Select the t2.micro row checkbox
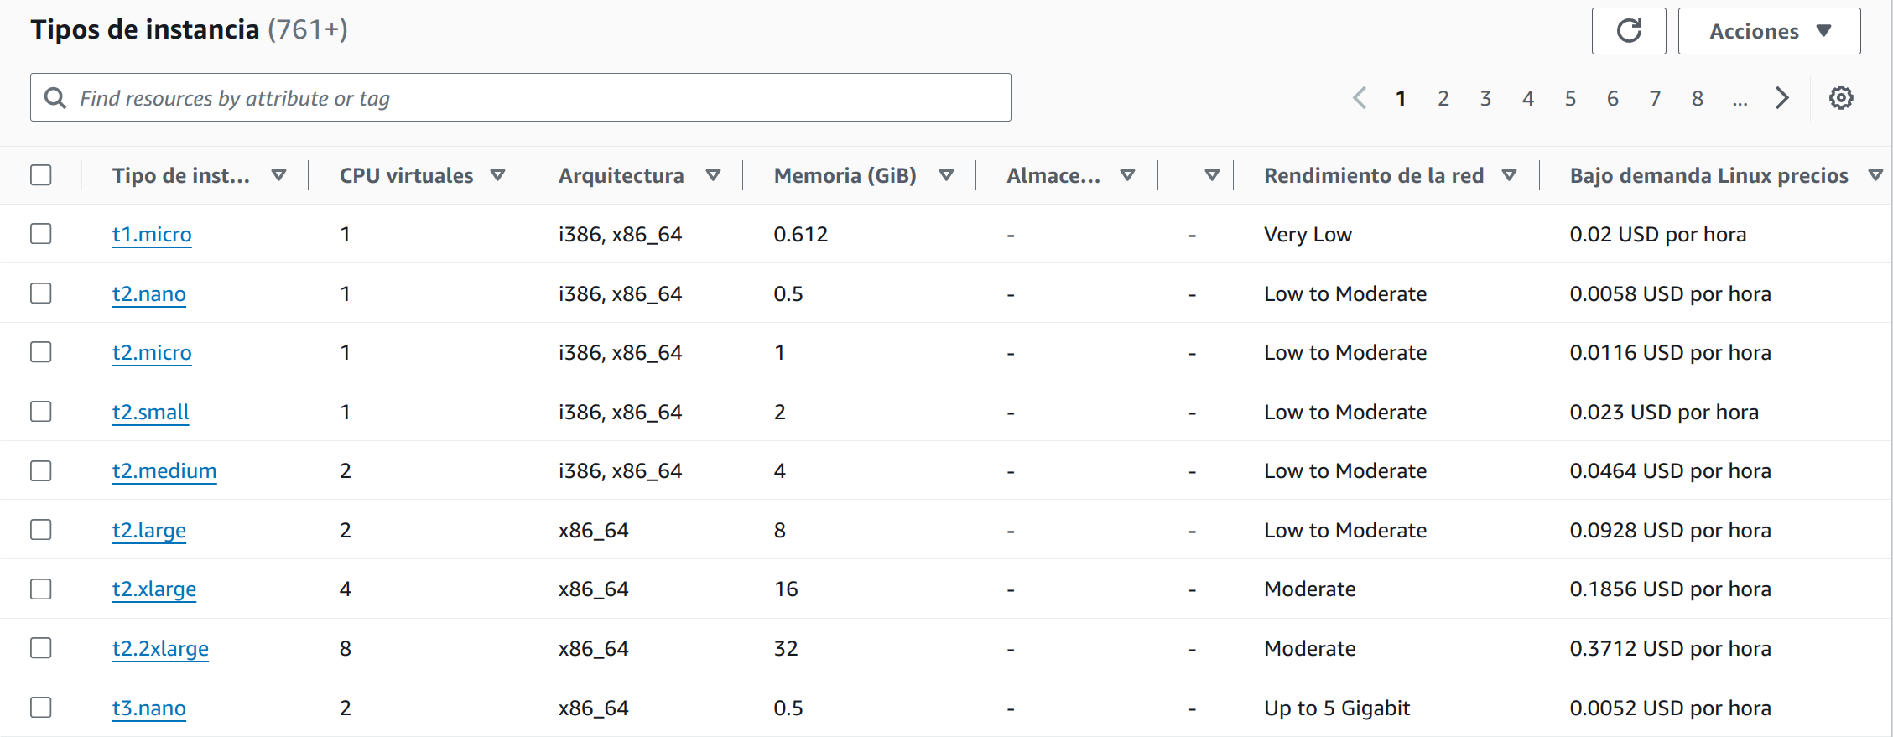 (x=41, y=352)
